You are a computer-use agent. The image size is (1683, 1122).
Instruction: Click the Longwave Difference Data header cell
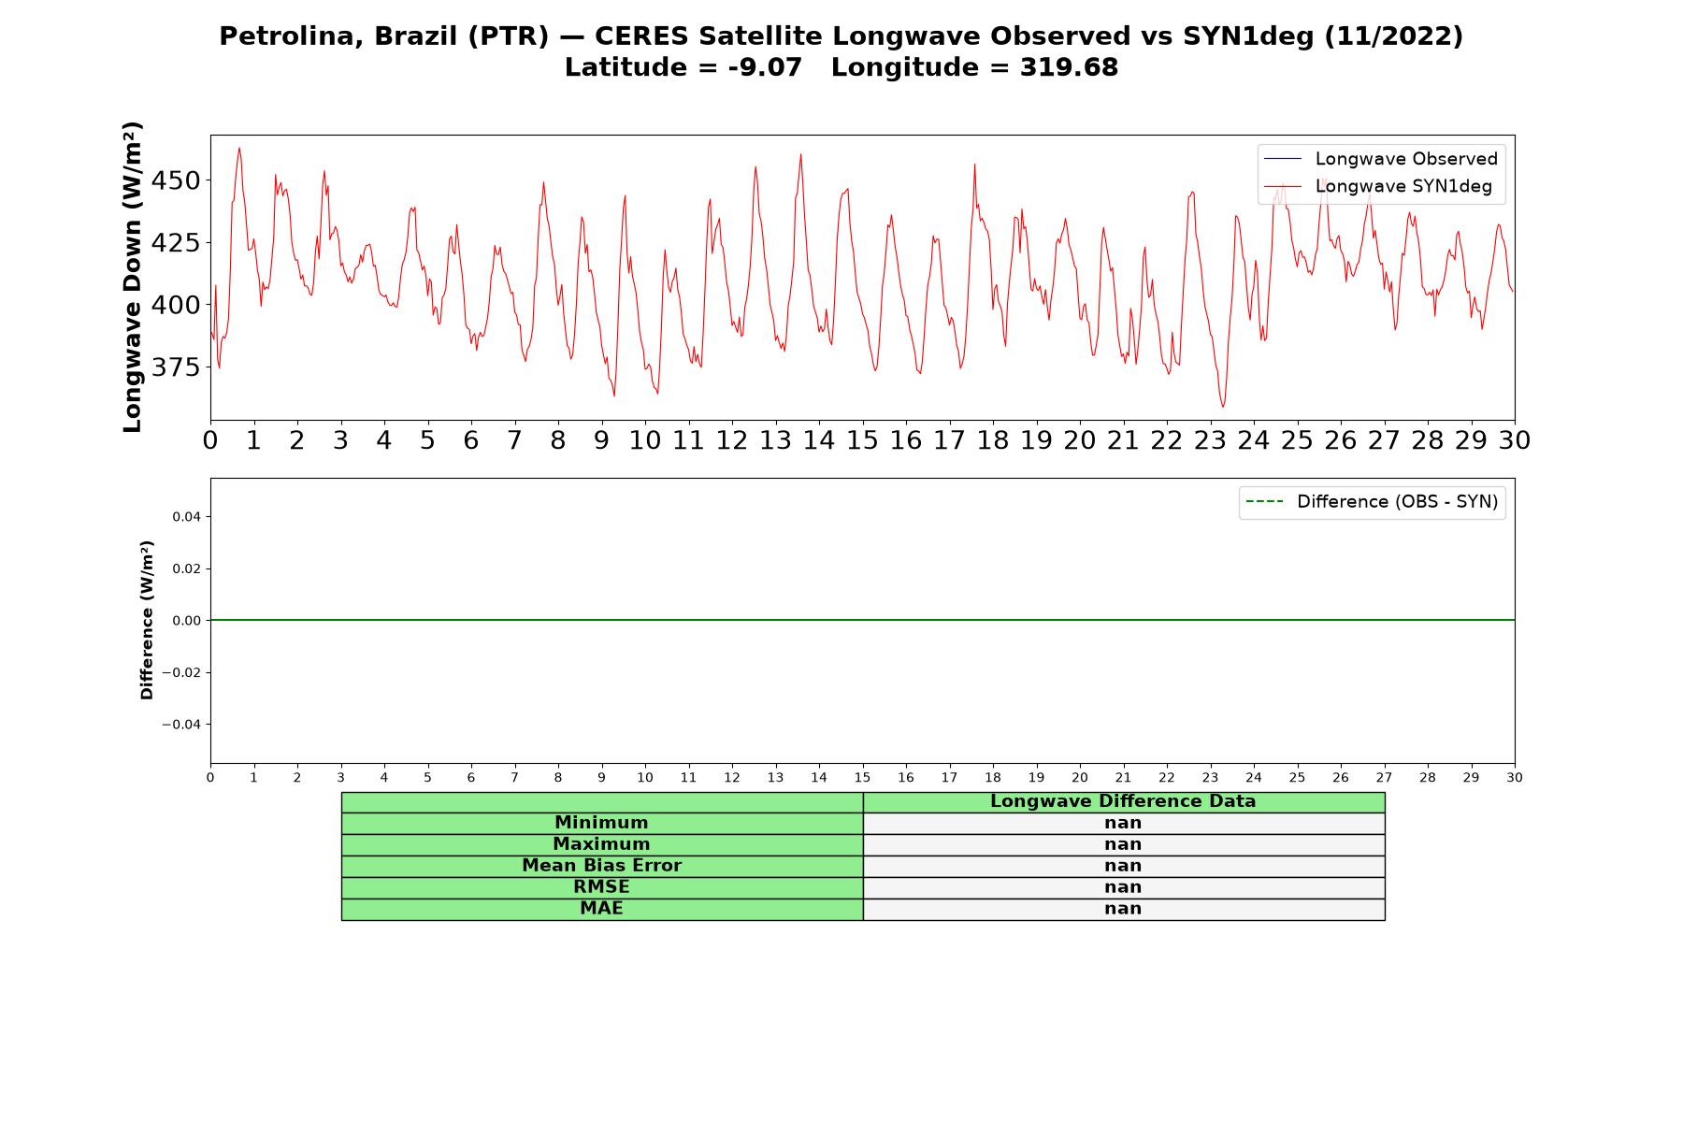pos(1123,801)
